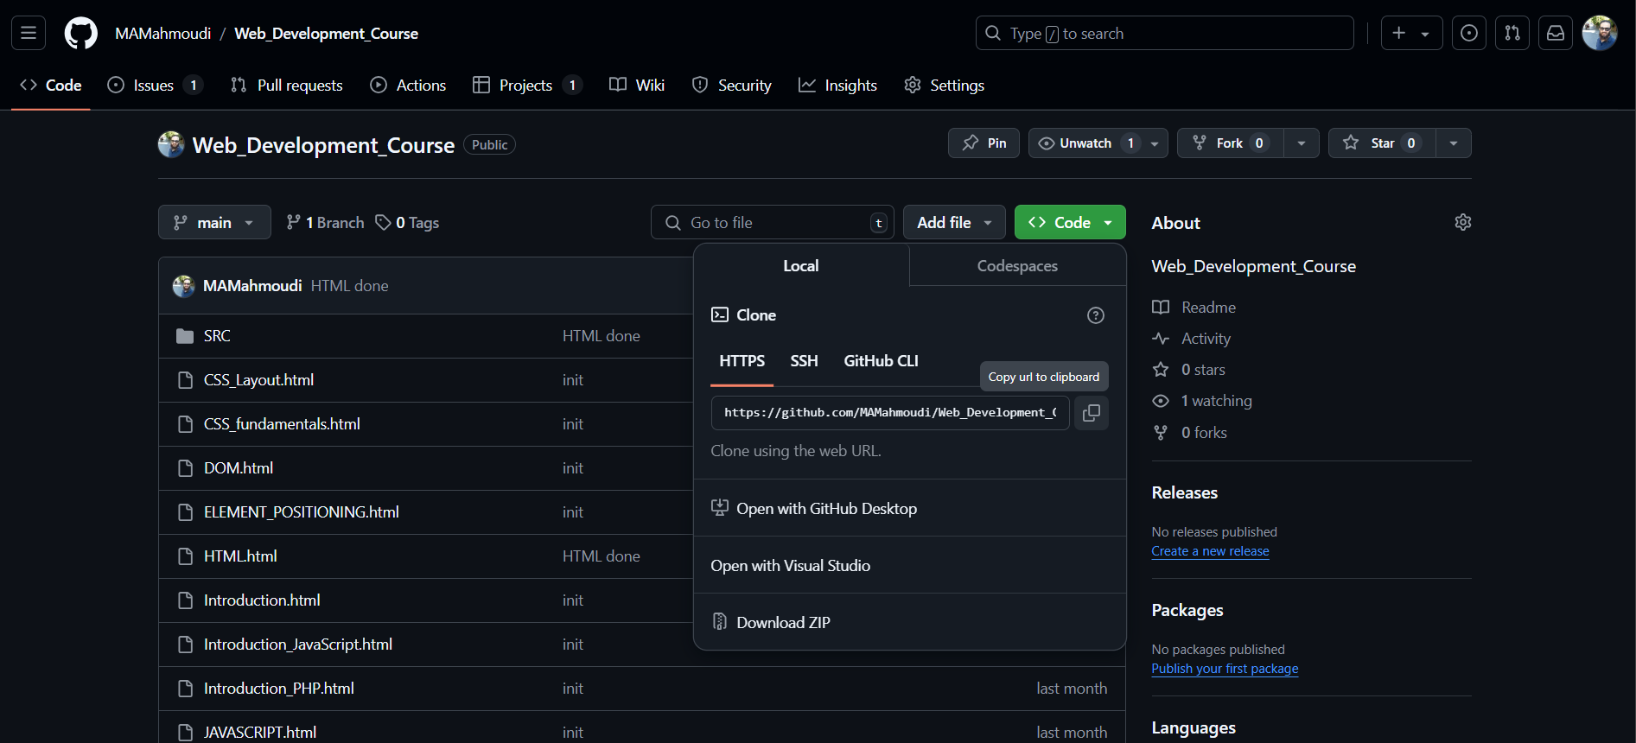Switch to the Codespaces tab
The height and width of the screenshot is (743, 1636).
1017,266
